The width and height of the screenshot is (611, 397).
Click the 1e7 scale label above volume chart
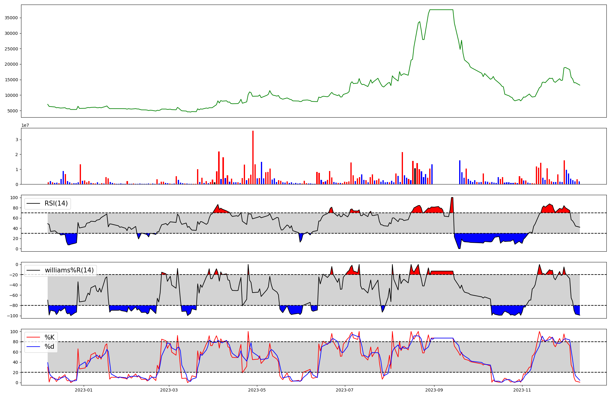25,125
